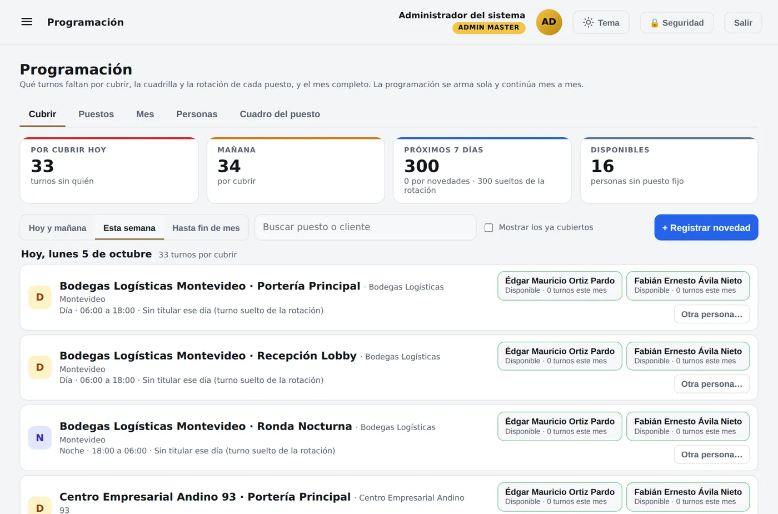Image resolution: width=778 pixels, height=514 pixels.
Task: Open the Mes tab
Action: coord(145,114)
